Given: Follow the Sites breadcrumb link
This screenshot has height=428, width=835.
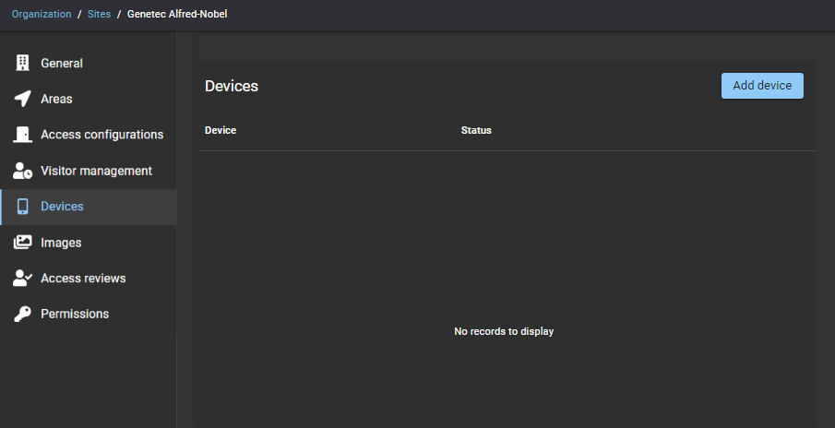Looking at the screenshot, I should click(x=99, y=15).
